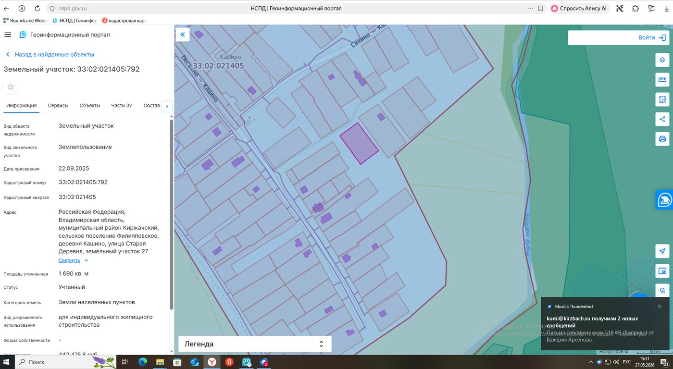Open address bar three-dot options

click(530, 9)
